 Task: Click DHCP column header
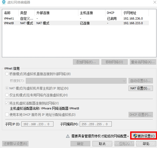(x=114, y=13)
